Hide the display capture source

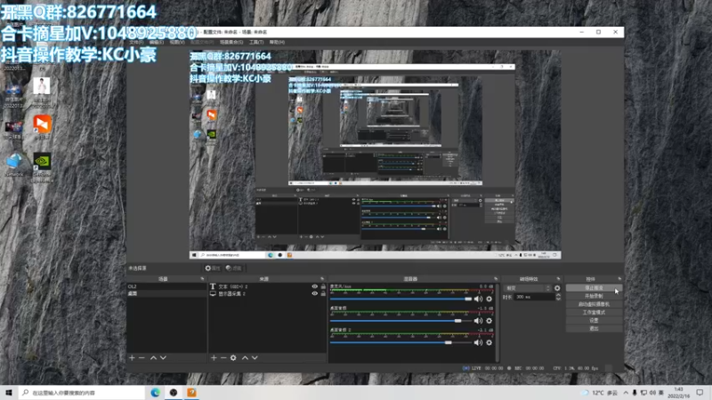point(314,293)
